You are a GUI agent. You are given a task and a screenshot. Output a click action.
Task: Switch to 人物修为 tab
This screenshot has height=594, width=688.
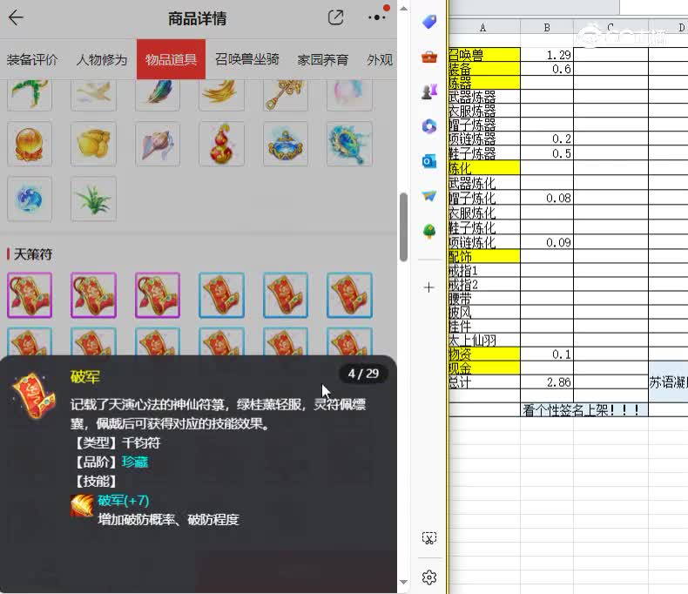click(x=102, y=60)
